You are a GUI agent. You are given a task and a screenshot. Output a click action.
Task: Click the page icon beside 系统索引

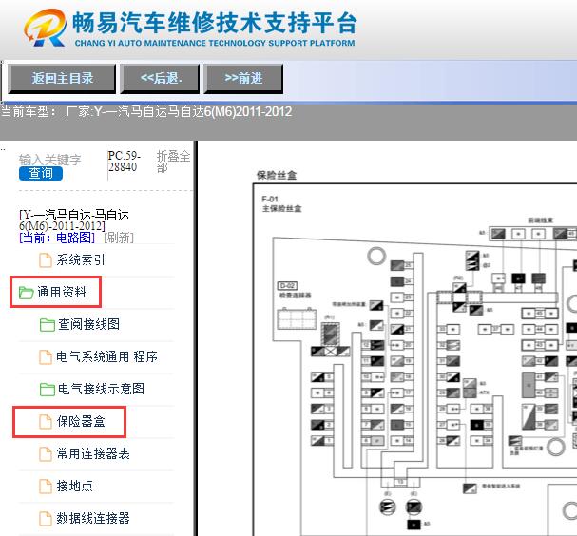pyautogui.click(x=46, y=260)
